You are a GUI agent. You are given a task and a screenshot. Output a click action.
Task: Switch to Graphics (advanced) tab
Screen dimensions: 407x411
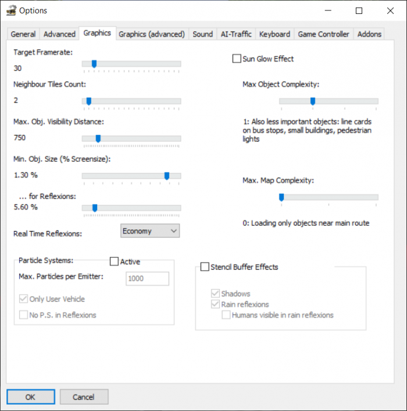(152, 34)
